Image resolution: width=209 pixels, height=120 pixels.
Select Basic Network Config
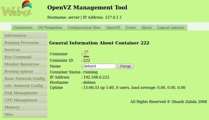point(25,78)
